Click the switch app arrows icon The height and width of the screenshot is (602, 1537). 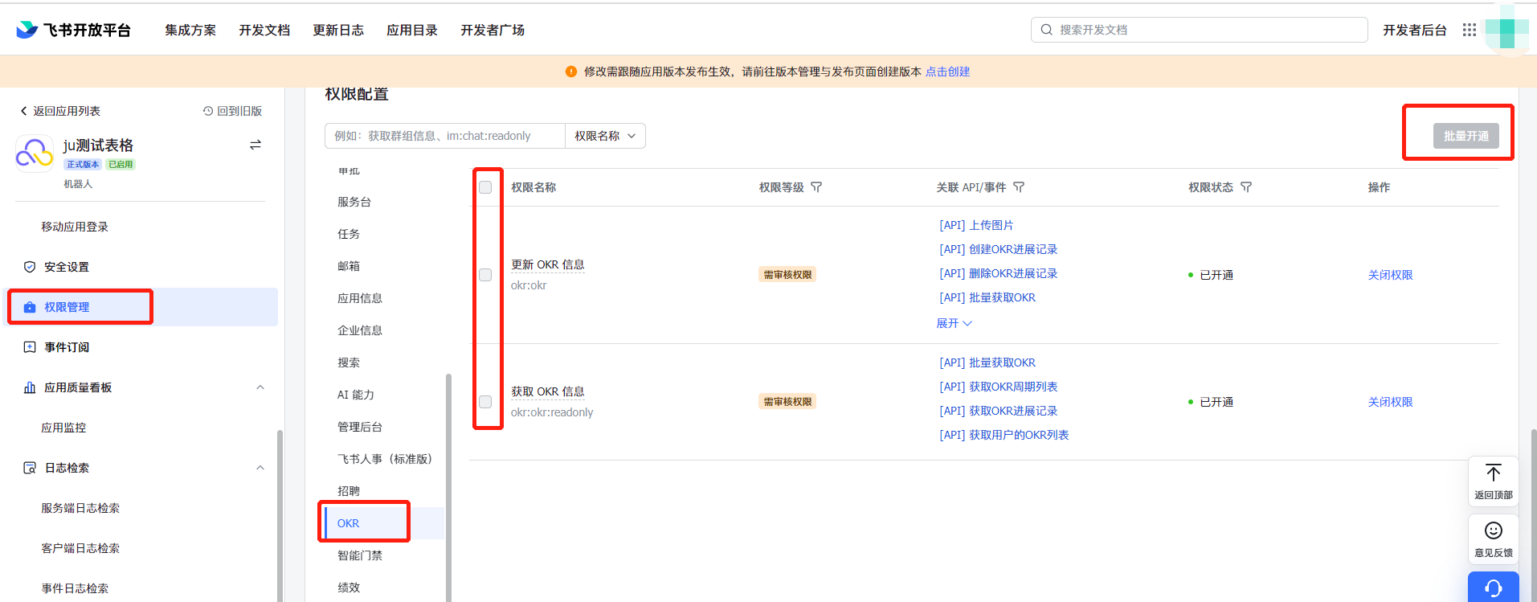pyautogui.click(x=255, y=145)
